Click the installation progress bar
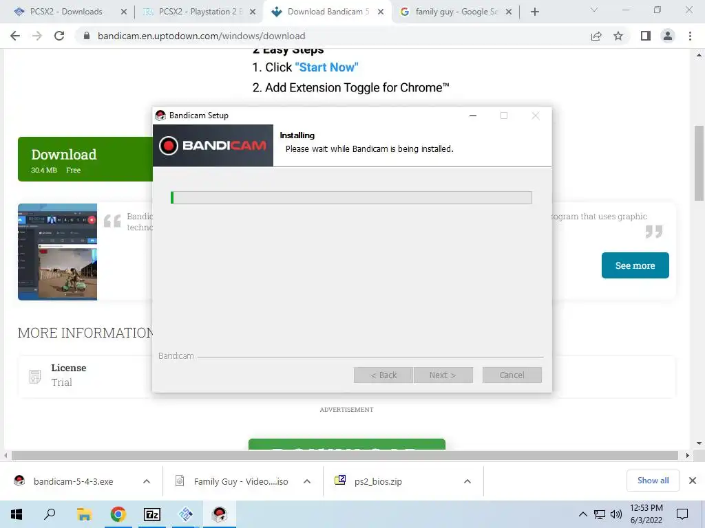The width and height of the screenshot is (705, 528). click(x=351, y=197)
